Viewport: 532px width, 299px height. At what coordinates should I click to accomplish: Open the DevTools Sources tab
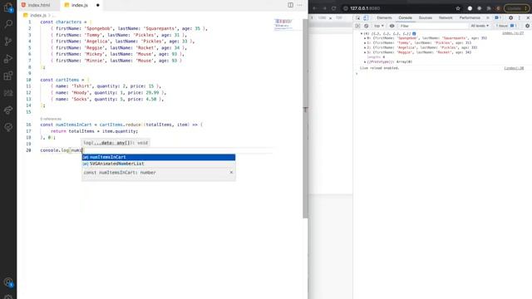tap(425, 17)
